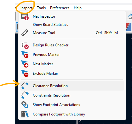Viewport: 132px width, 124px height.
Task: Choose Clearance Resolution from the menu
Action: click(72, 86)
